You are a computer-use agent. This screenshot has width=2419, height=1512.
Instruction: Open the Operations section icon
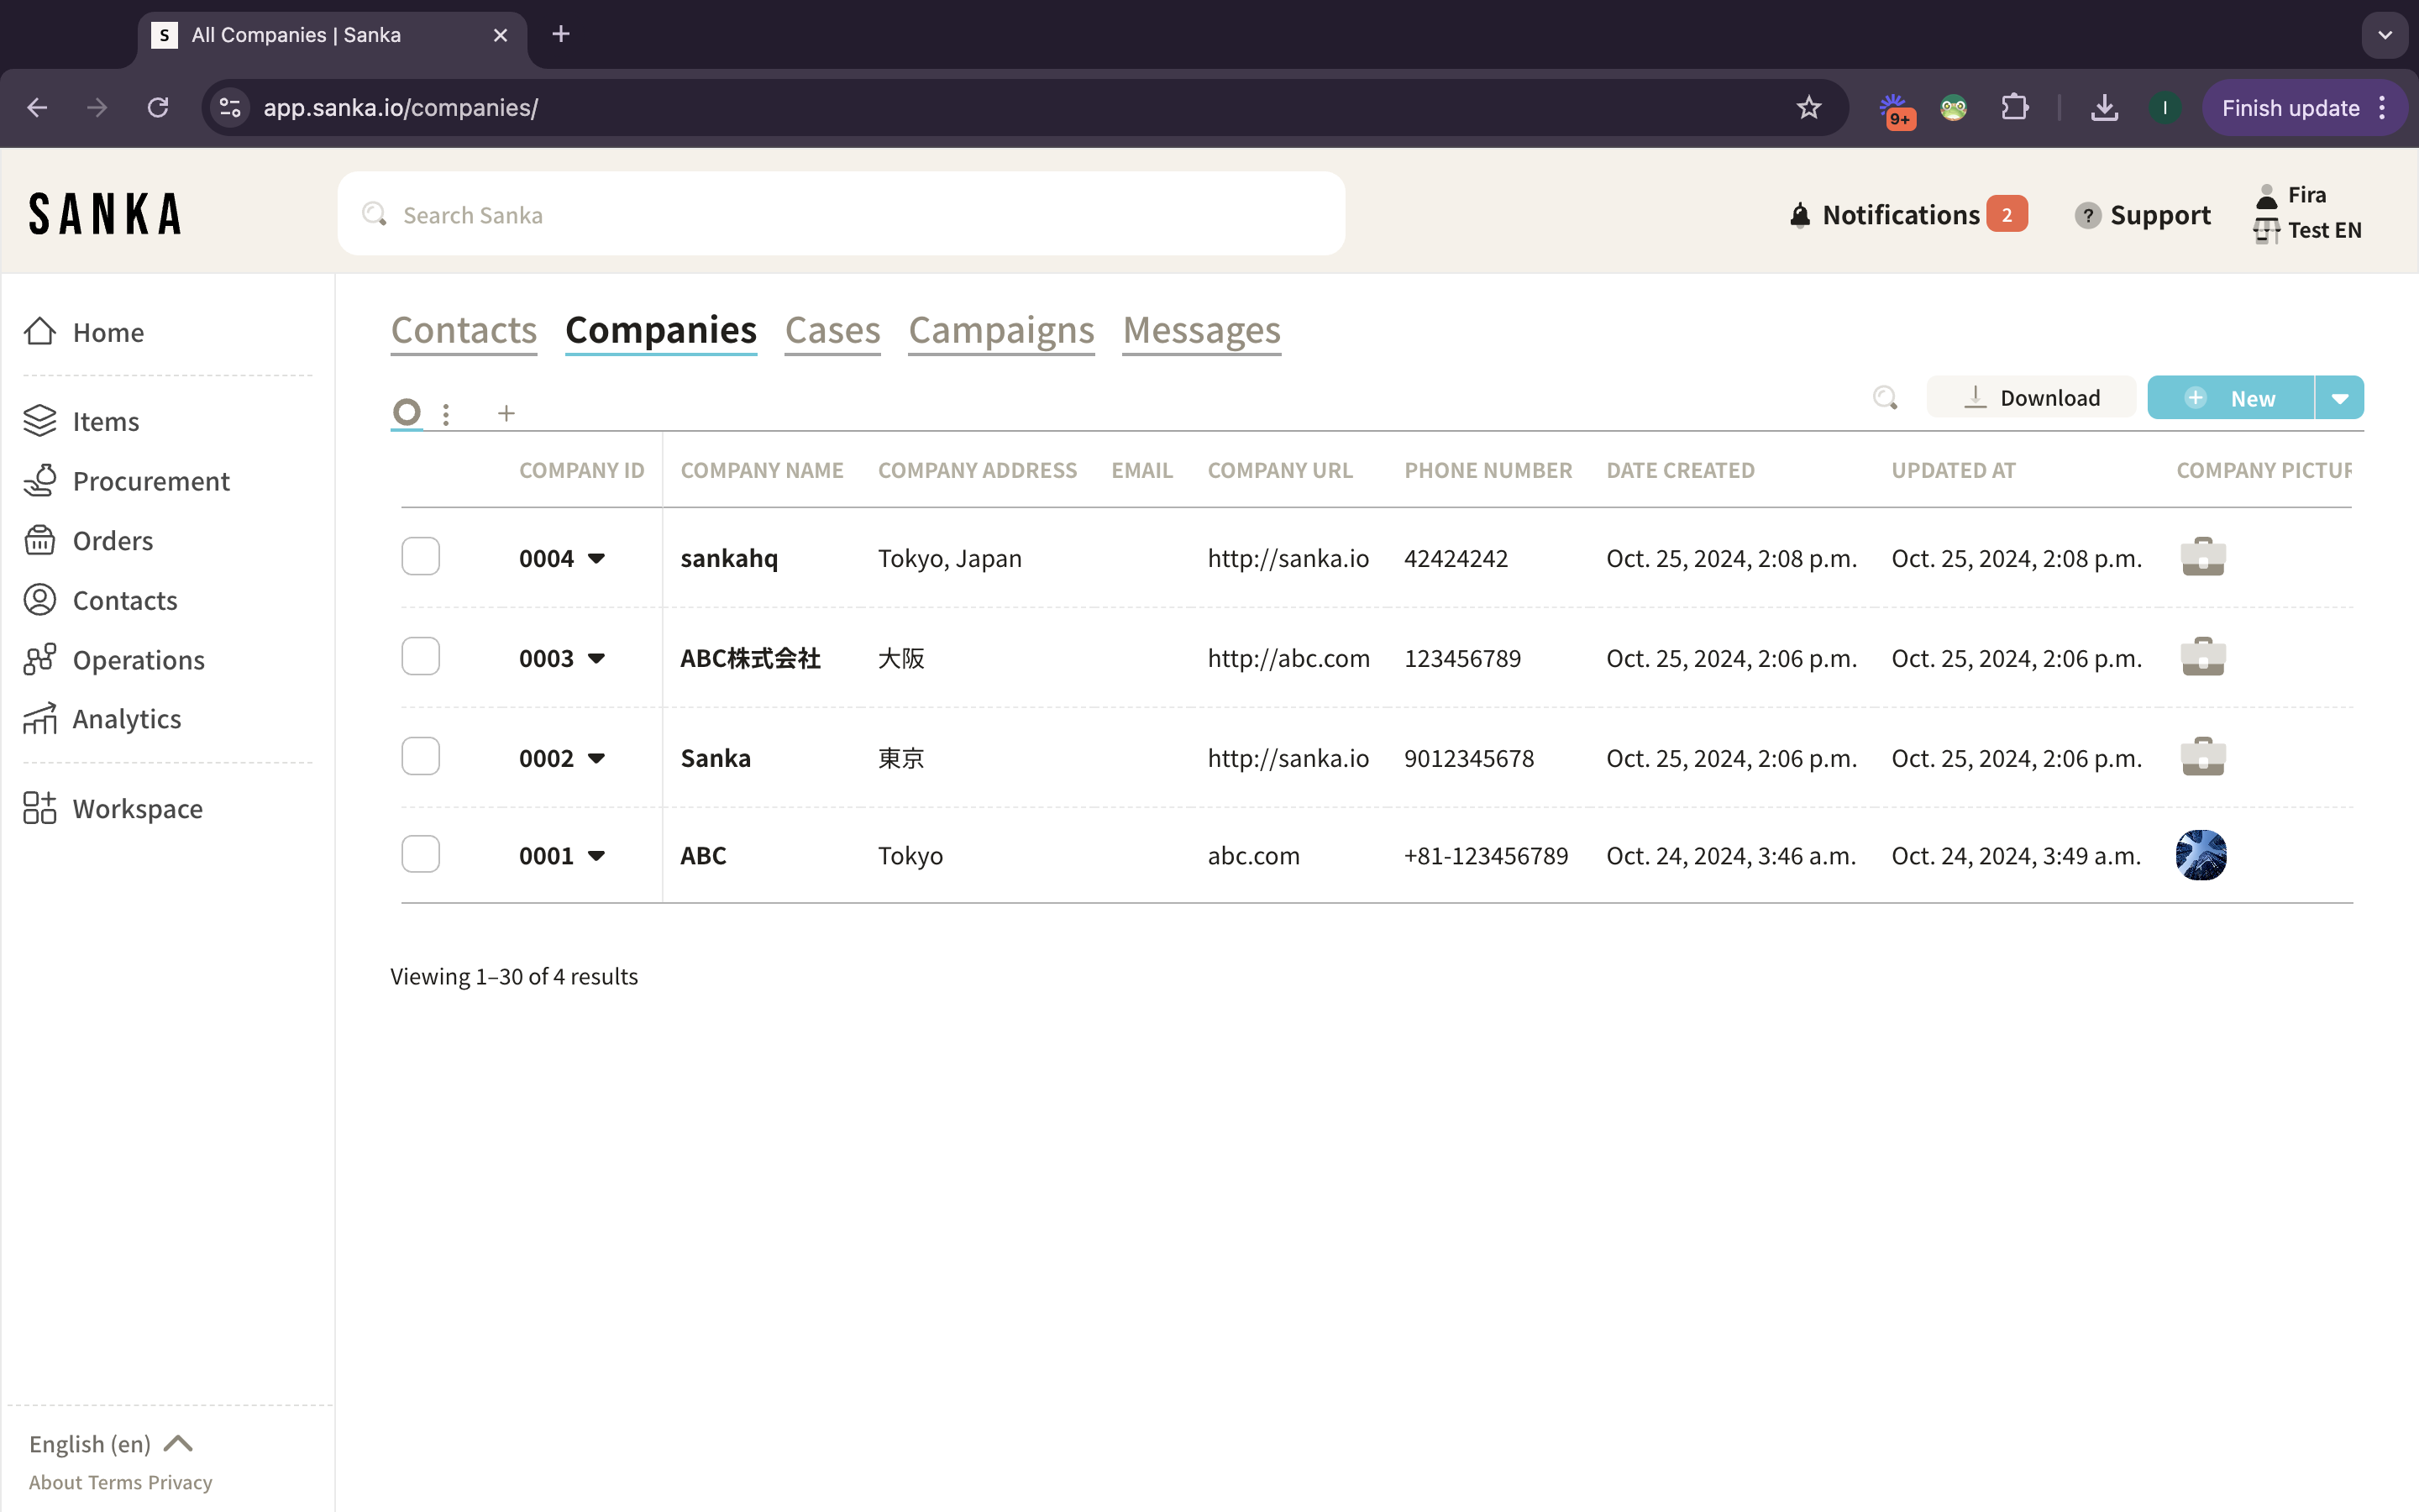[40, 659]
